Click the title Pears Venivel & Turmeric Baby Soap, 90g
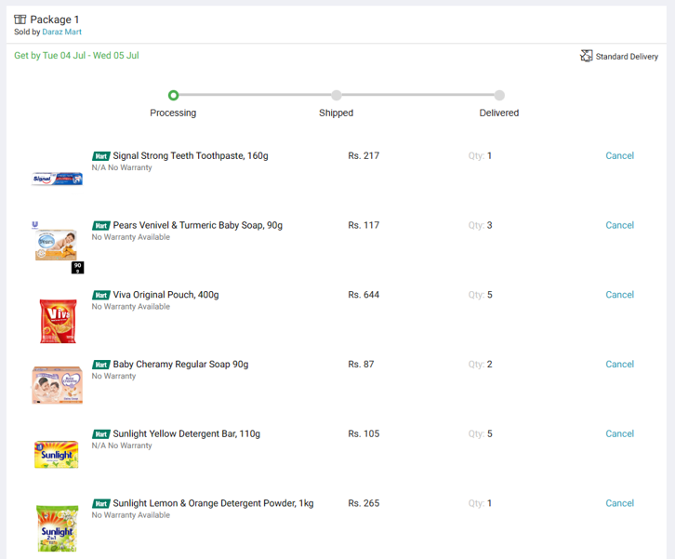 pos(198,225)
